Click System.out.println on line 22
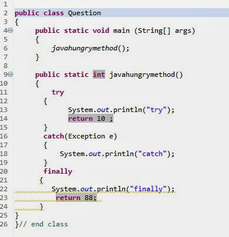229x237 pixels. coord(89,189)
